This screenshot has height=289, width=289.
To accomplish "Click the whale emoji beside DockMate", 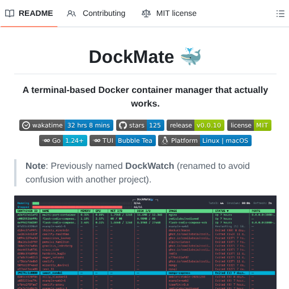I will point(190,57).
